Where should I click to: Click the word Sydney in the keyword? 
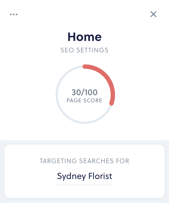pos(71,176)
